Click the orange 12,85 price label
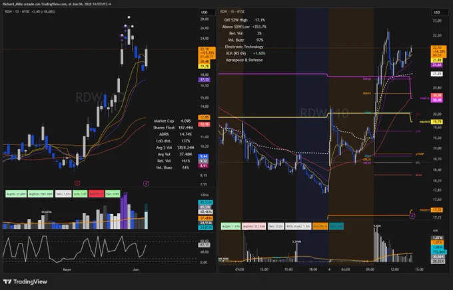The width and height of the screenshot is (453, 290). (x=205, y=117)
